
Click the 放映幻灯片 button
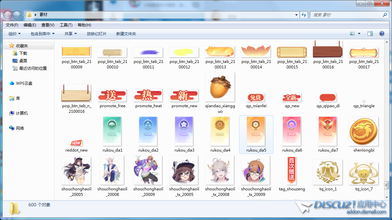tap(96, 34)
